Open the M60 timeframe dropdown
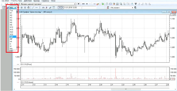This screenshot has height=91, width=177. [x=13, y=8]
